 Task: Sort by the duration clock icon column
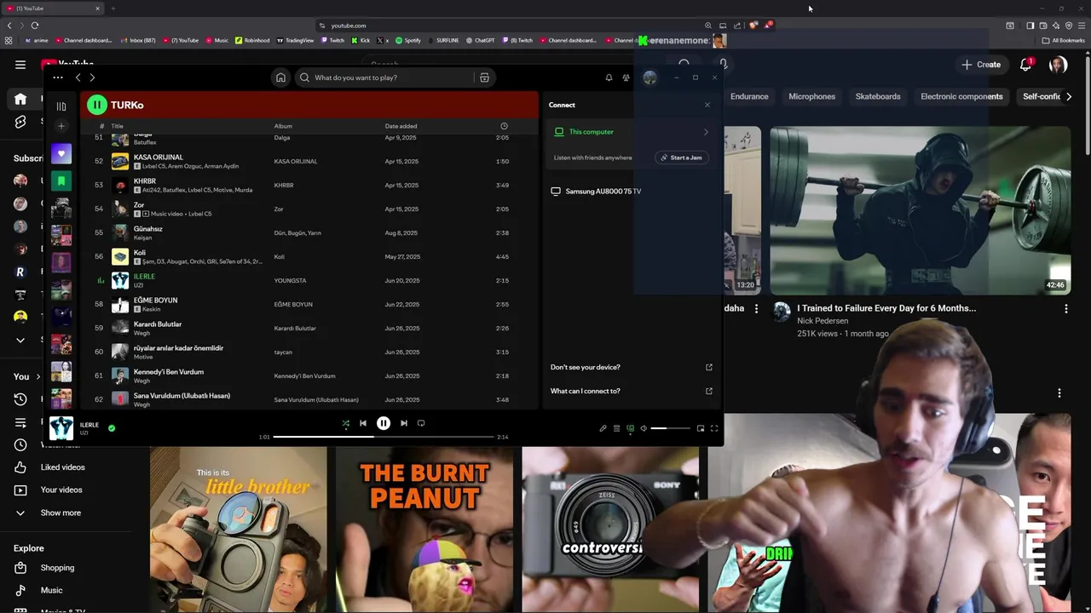click(504, 126)
